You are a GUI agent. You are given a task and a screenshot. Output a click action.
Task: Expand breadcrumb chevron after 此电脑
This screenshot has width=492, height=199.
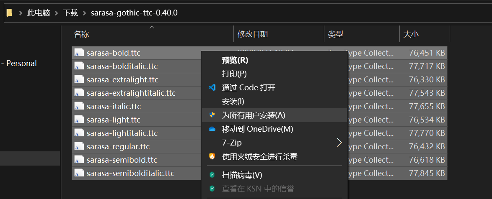click(57, 13)
